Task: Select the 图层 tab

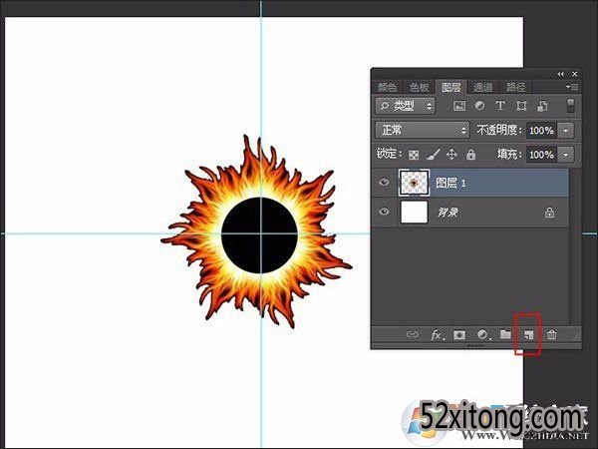Action: (x=451, y=88)
